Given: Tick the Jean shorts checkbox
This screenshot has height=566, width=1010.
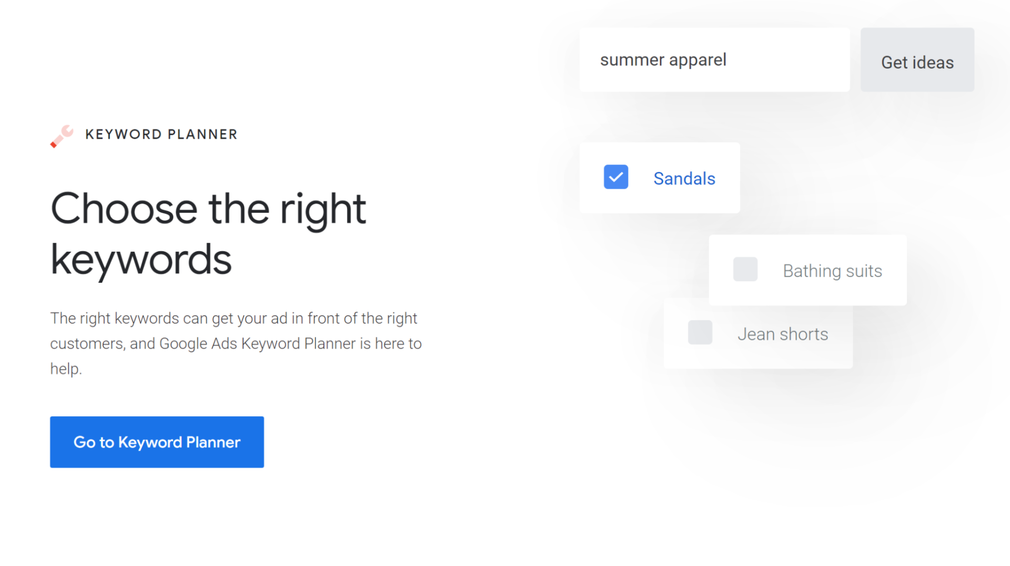Looking at the screenshot, I should click(700, 332).
